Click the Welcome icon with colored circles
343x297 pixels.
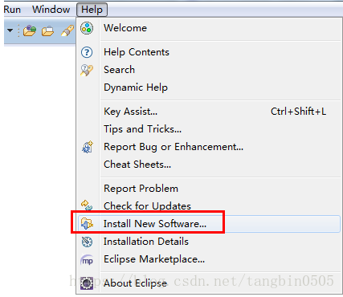(x=87, y=28)
